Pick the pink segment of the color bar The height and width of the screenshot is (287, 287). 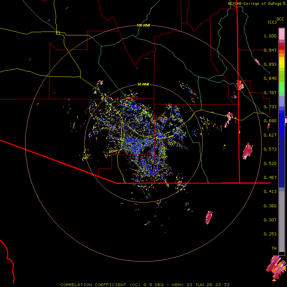point(282,34)
